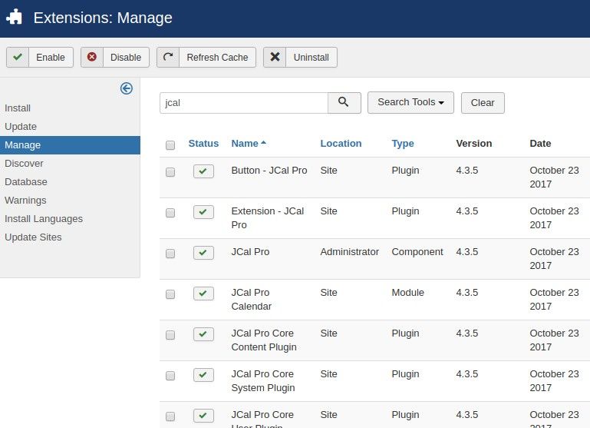Select checkbox for Button - JCal Pro
This screenshot has width=590, height=428.
[170, 172]
